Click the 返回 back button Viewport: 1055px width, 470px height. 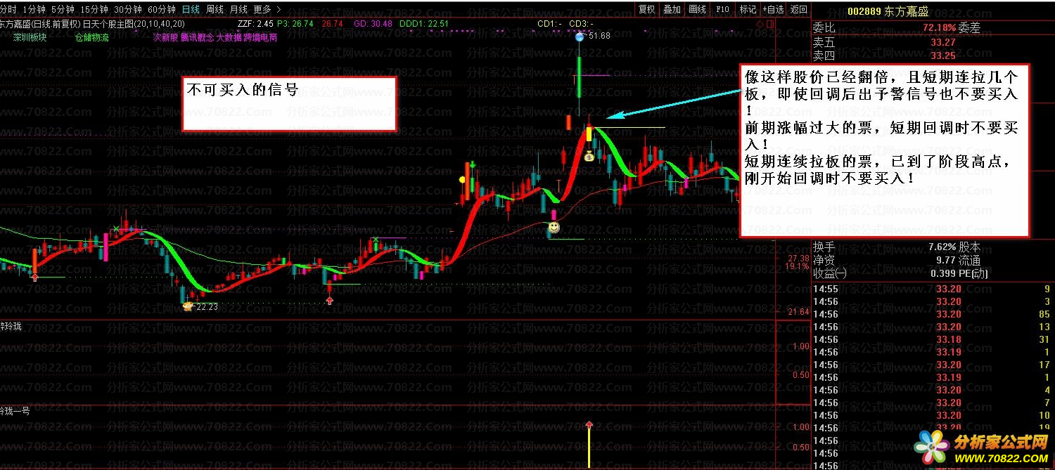click(798, 9)
